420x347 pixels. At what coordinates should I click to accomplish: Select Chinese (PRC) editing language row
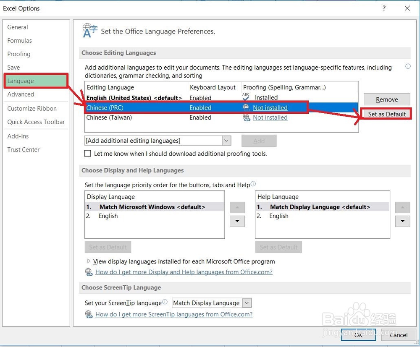tap(221, 107)
